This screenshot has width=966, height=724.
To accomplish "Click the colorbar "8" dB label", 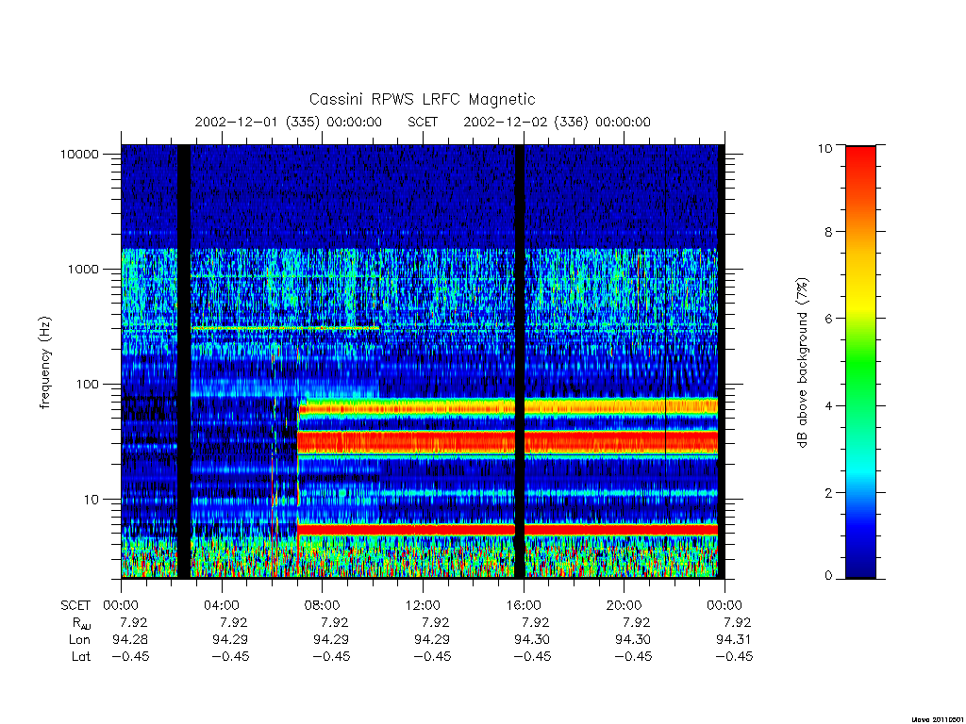I will tap(828, 232).
